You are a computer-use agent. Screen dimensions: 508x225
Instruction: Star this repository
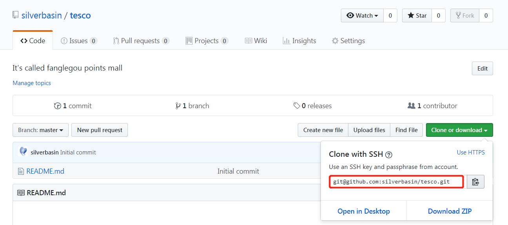click(x=417, y=16)
